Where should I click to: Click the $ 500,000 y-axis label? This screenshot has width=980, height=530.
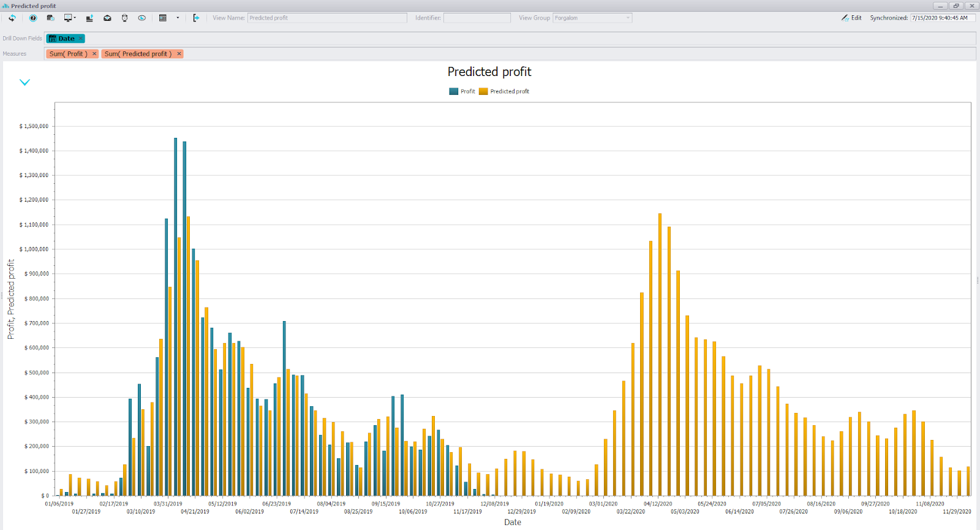pyautogui.click(x=36, y=373)
